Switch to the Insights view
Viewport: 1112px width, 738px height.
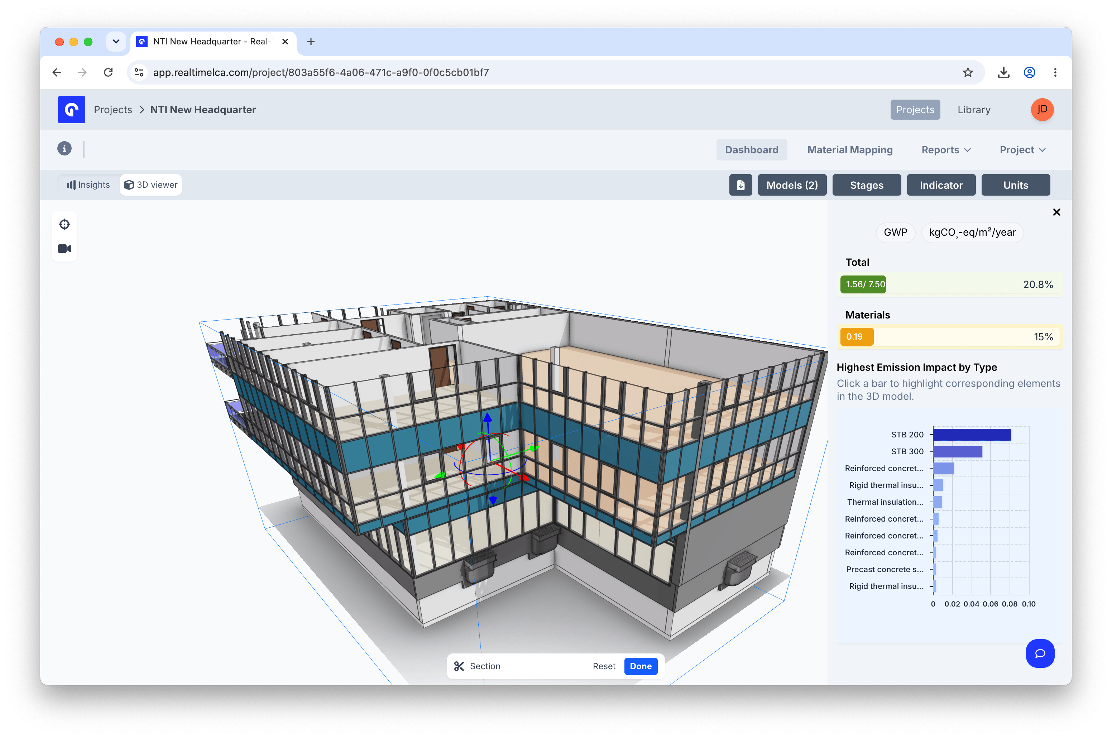point(88,185)
